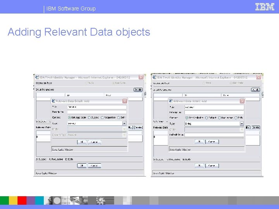279x209 pixels.
Task: Close Relevant Data Detail dialog in left screenshot
Action: (125, 101)
